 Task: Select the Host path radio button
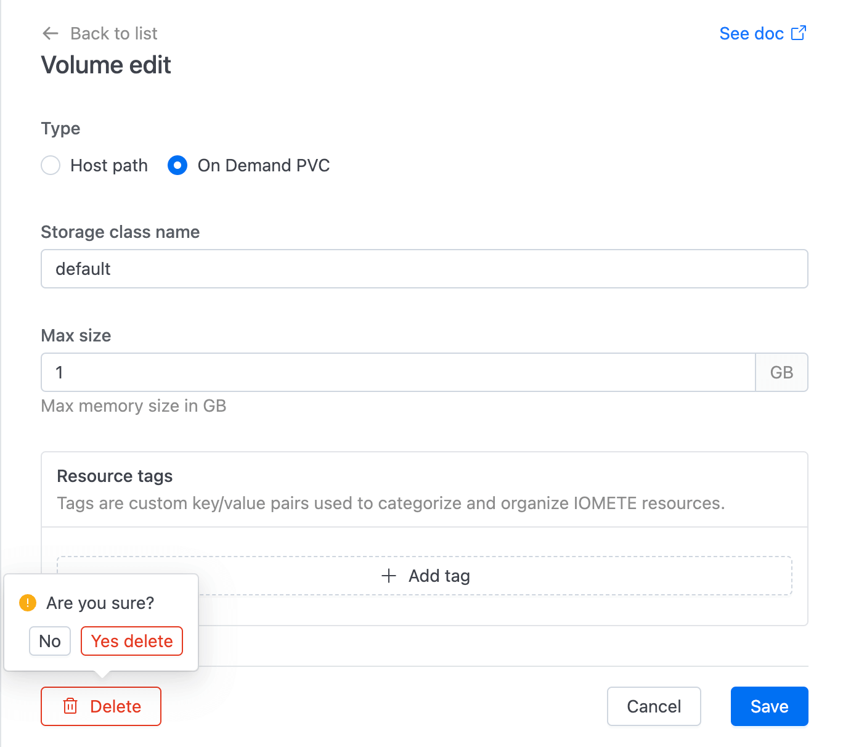pos(51,165)
